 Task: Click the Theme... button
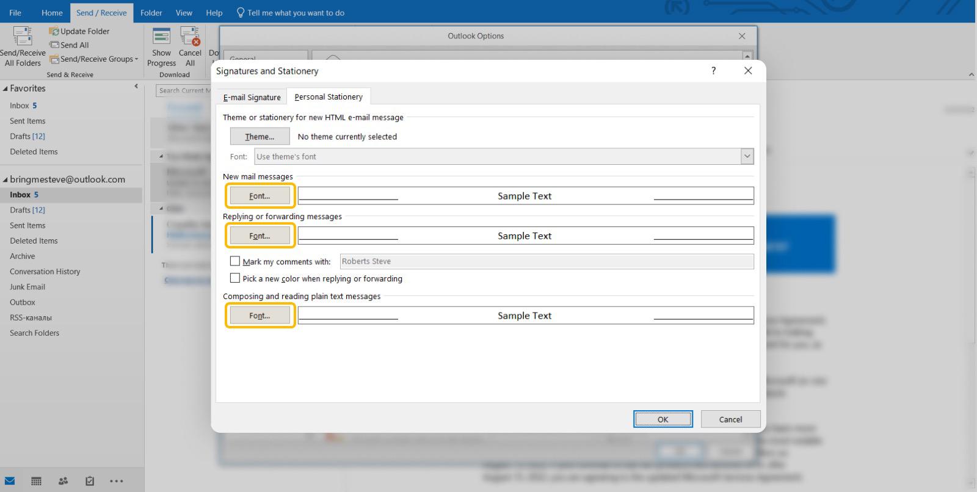click(x=260, y=137)
